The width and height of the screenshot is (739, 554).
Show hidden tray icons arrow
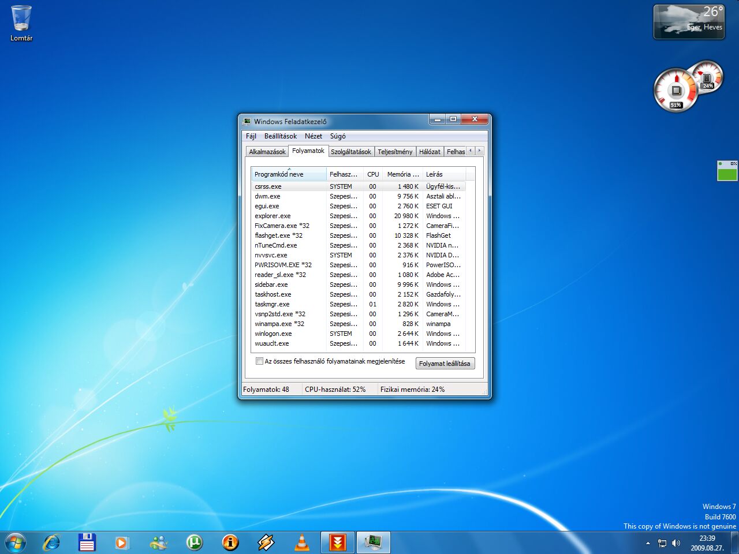tap(648, 543)
